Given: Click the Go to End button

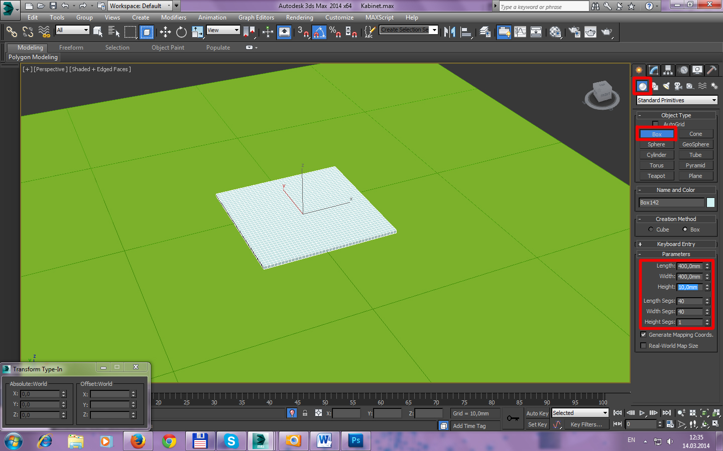Looking at the screenshot, I should tap(666, 413).
